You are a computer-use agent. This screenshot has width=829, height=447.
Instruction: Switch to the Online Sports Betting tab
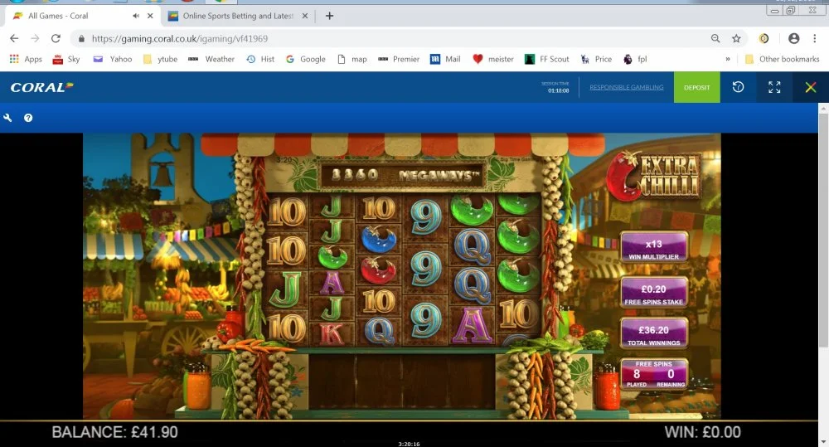click(238, 16)
